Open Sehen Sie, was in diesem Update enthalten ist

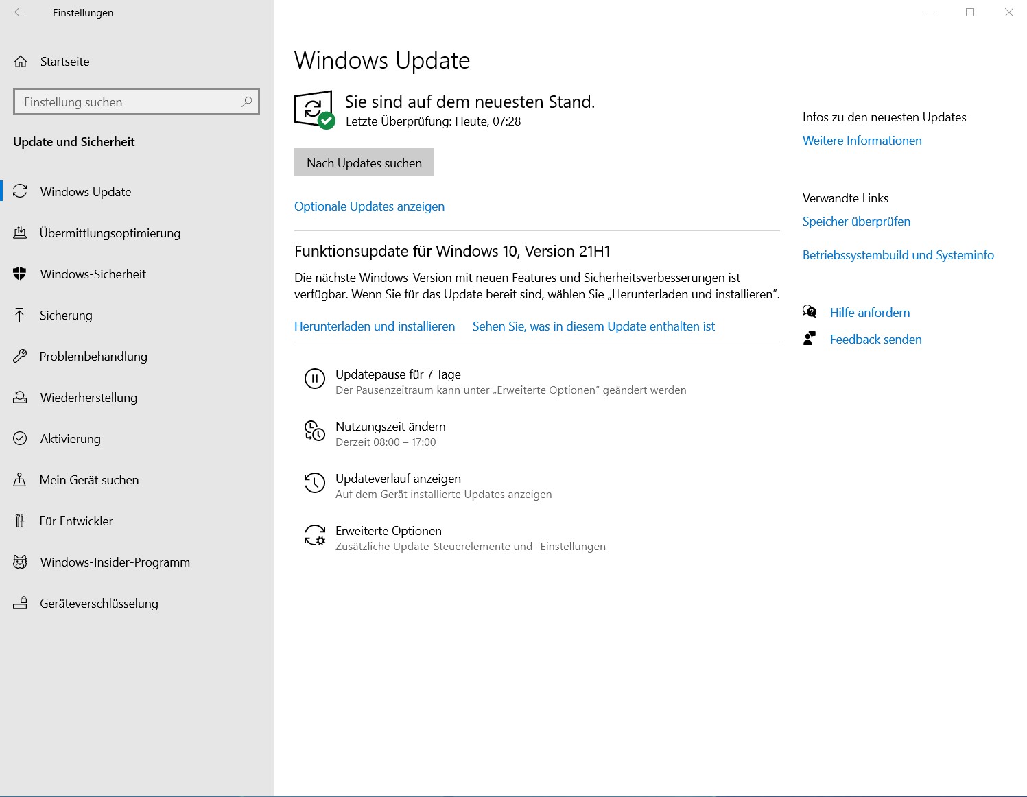pyautogui.click(x=593, y=326)
